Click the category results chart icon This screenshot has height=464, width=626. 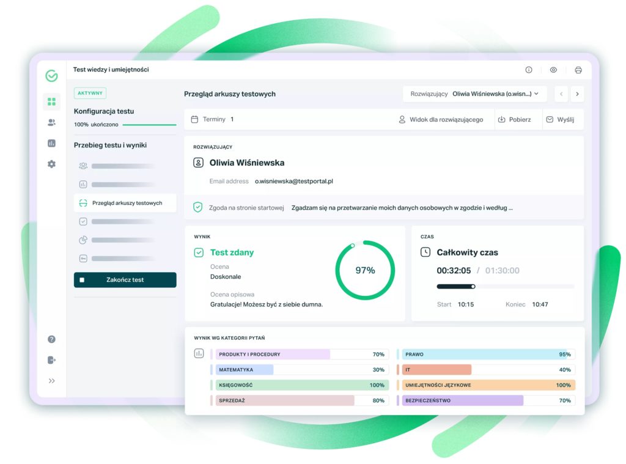tap(199, 353)
